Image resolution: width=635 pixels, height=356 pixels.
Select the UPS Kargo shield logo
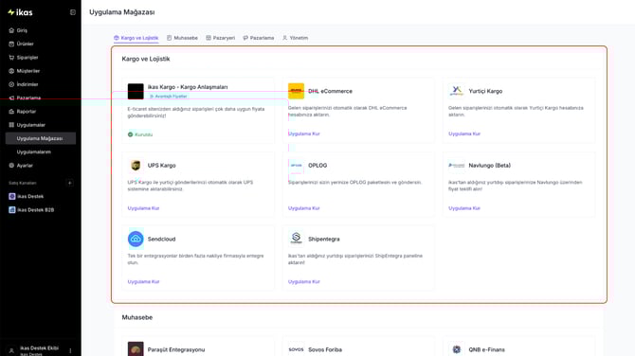(x=136, y=165)
